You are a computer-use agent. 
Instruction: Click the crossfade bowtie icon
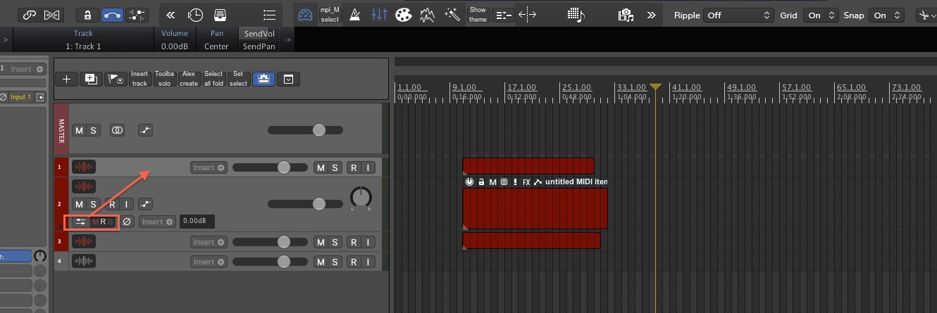51,15
